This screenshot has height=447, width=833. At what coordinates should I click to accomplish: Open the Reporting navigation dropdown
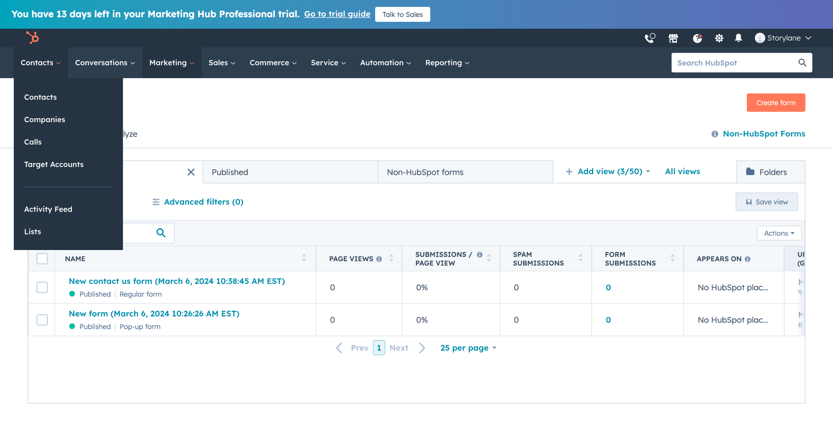(447, 63)
